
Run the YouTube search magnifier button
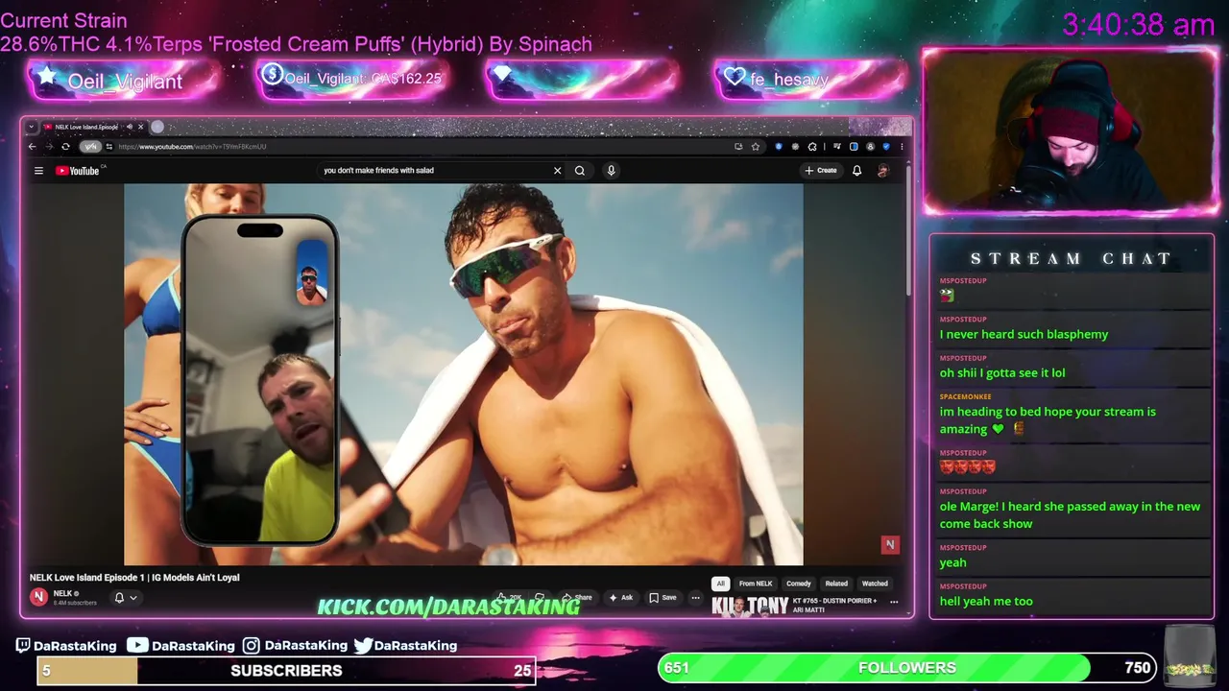(x=580, y=171)
